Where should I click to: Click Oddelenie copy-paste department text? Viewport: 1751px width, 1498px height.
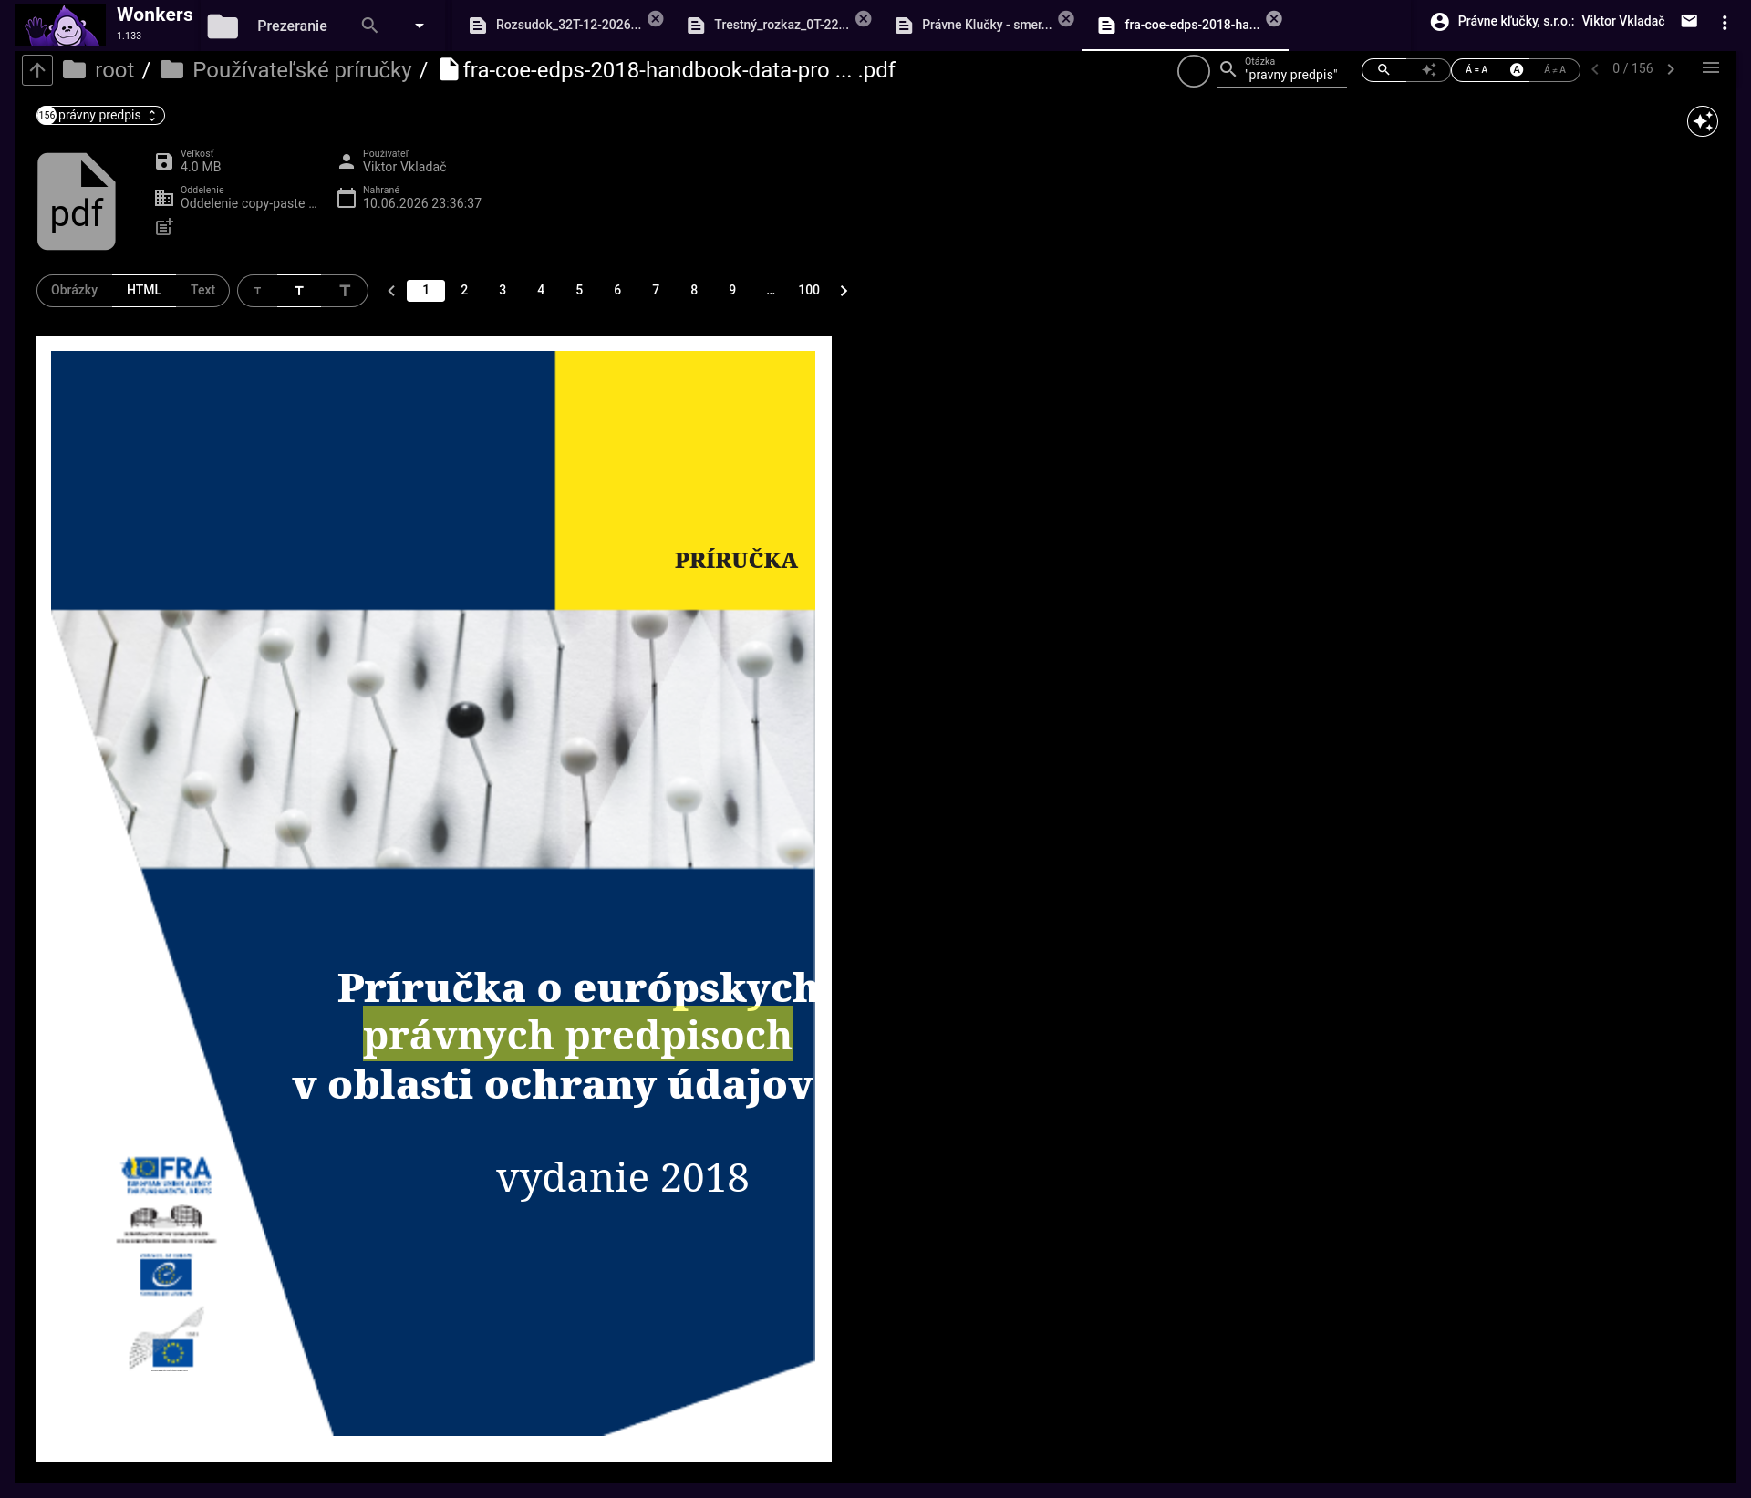pyautogui.click(x=248, y=203)
